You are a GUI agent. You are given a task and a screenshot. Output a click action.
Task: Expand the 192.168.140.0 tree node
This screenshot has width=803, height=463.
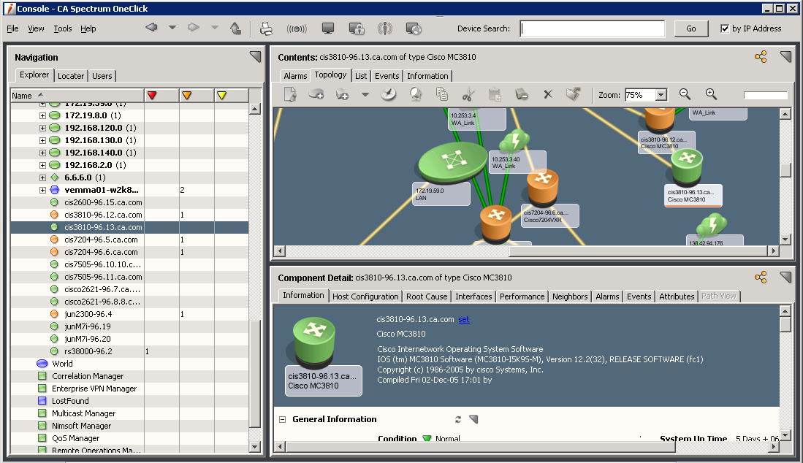(42, 153)
